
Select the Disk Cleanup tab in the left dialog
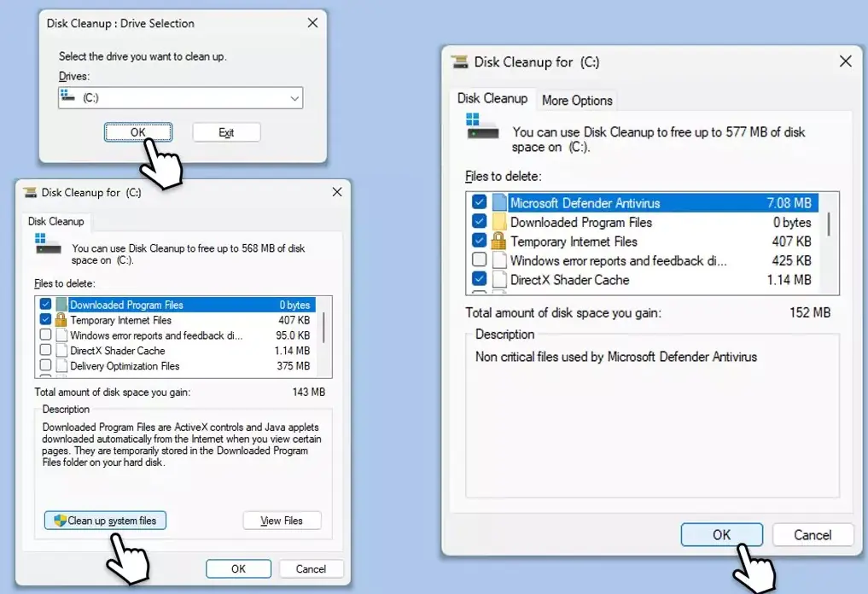coord(55,221)
